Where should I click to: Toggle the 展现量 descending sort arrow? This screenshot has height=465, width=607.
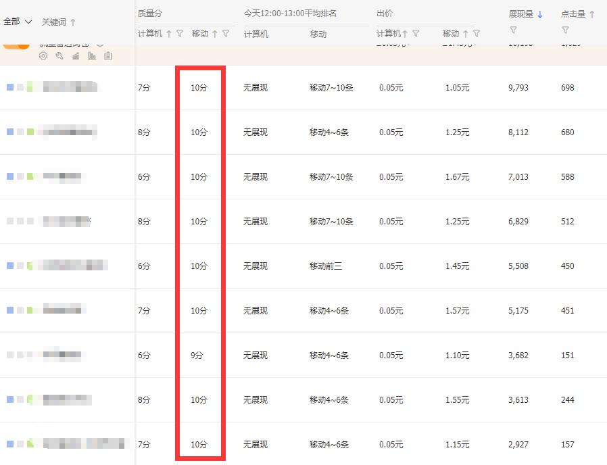click(x=539, y=13)
